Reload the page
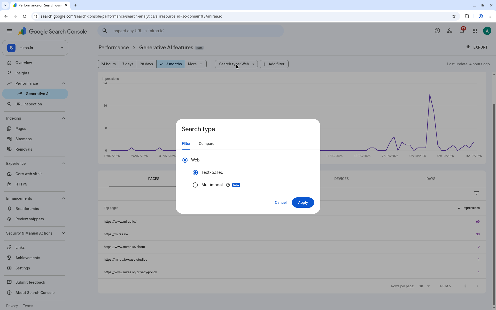496x310 pixels. coord(25,16)
